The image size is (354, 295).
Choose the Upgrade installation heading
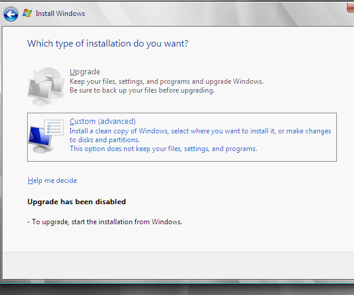pyautogui.click(x=84, y=72)
